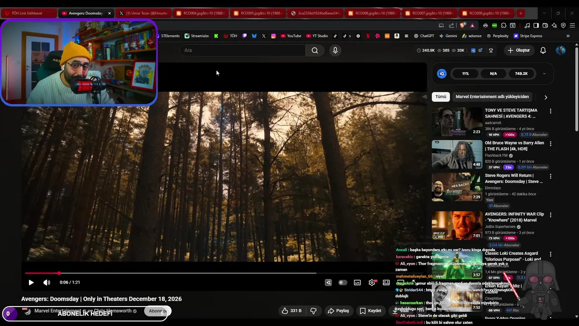Click the Oluştur create button
The image size is (579, 326).
518,50
